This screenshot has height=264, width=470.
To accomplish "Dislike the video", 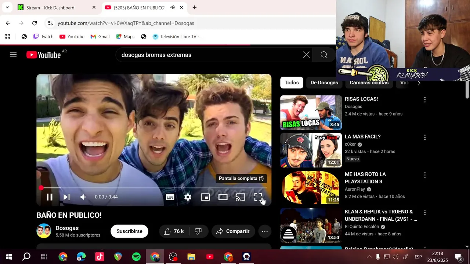I will click(198, 231).
